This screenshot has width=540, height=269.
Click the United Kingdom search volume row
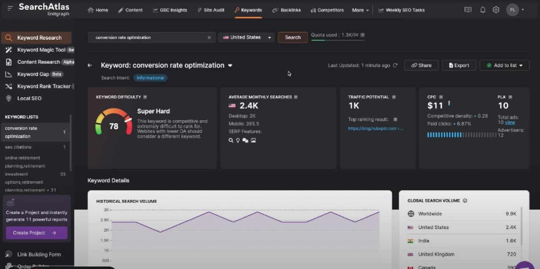pyautogui.click(x=462, y=254)
